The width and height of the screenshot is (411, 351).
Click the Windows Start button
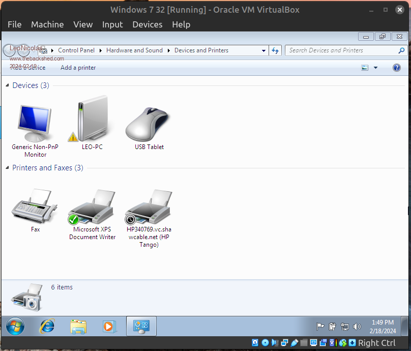pyautogui.click(x=15, y=326)
